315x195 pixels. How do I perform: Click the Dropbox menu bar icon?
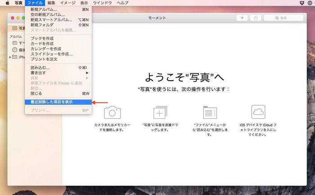coord(302,3)
